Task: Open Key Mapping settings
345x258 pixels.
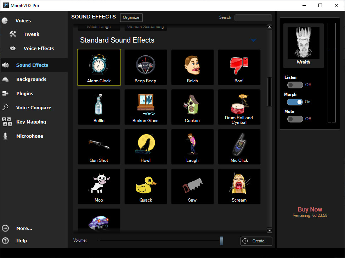Action: pos(32,122)
